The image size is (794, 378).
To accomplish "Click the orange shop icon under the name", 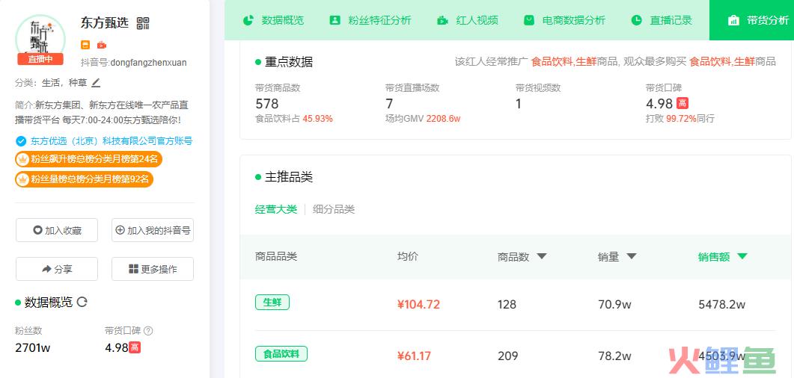I will (85, 45).
